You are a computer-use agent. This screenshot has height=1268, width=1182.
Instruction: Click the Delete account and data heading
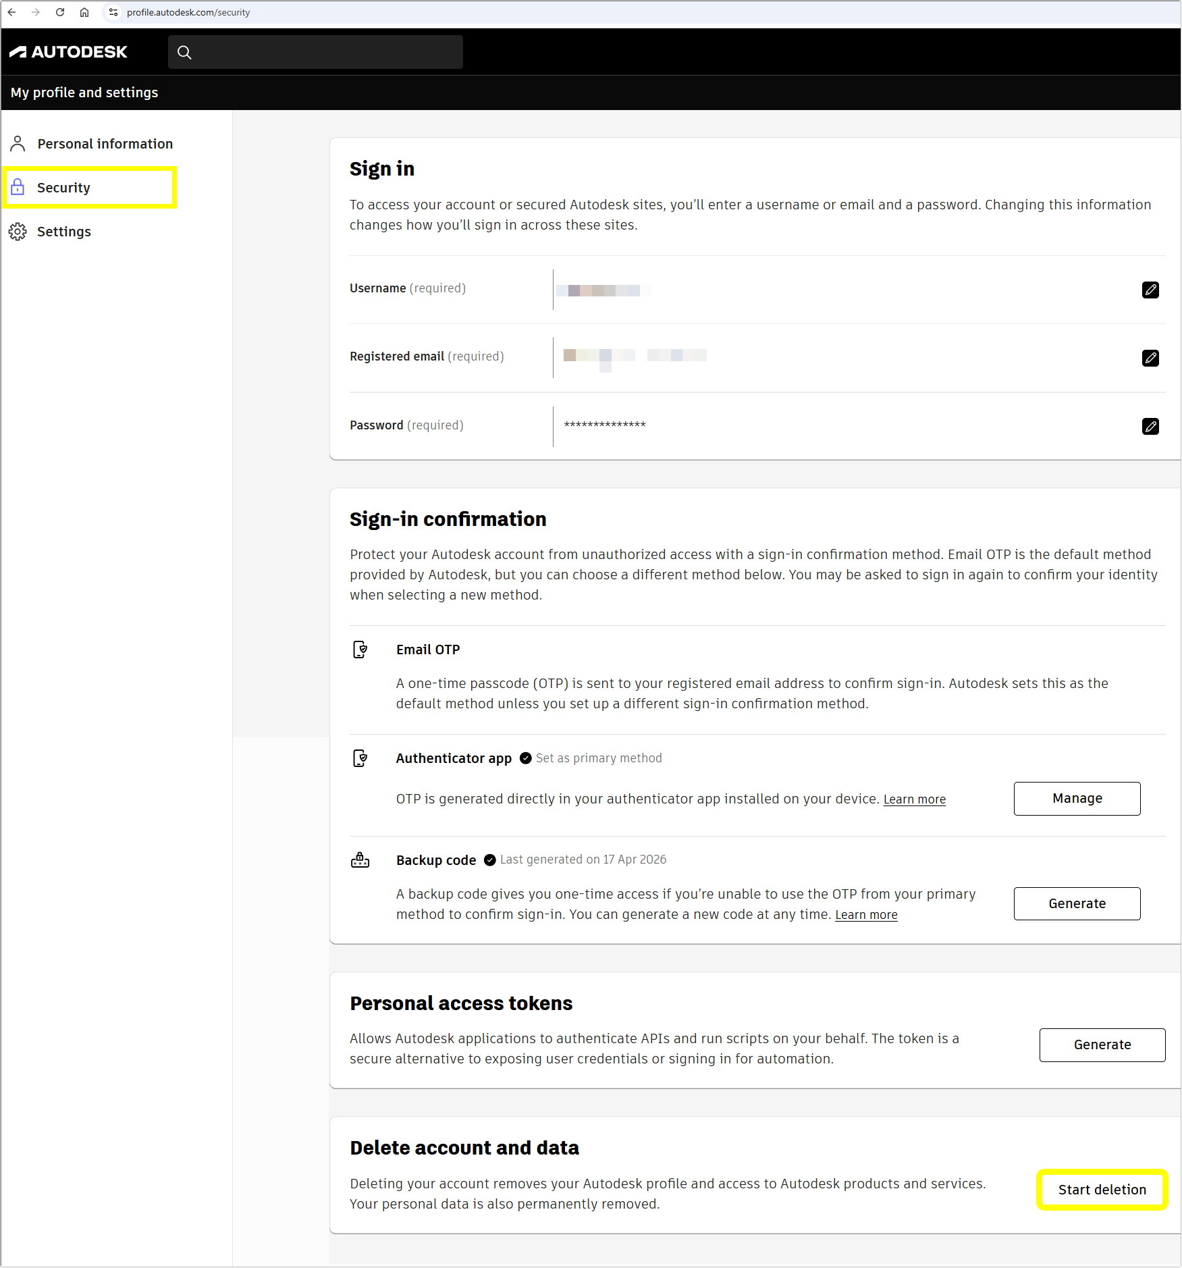(x=464, y=1148)
